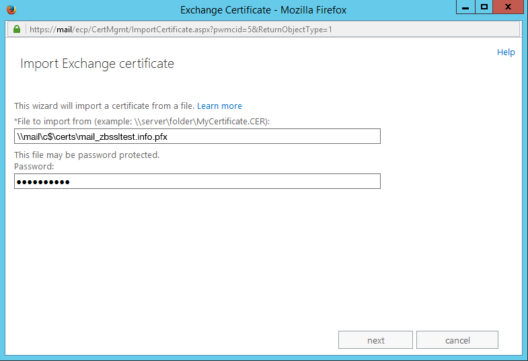Open the Help link
Viewport: 528px width, 361px height.
pyautogui.click(x=506, y=52)
